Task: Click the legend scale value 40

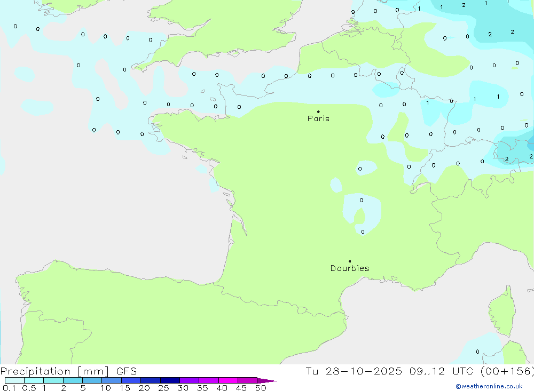Action: (x=222, y=388)
